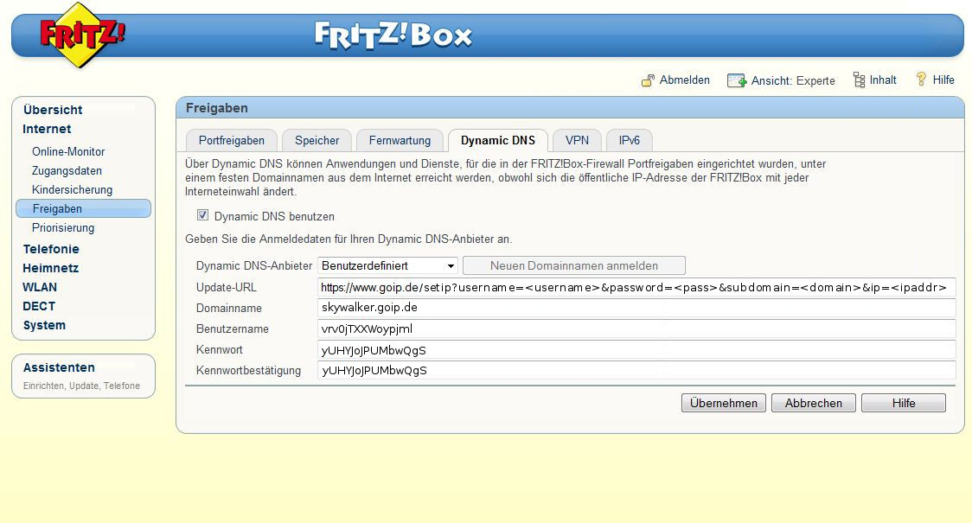This screenshot has width=972, height=523.
Task: Open System in the sidebar
Action: point(44,325)
